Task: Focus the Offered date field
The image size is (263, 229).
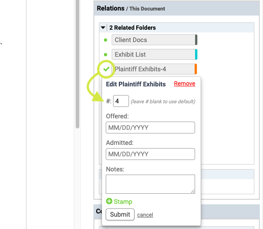Action: tap(150, 128)
